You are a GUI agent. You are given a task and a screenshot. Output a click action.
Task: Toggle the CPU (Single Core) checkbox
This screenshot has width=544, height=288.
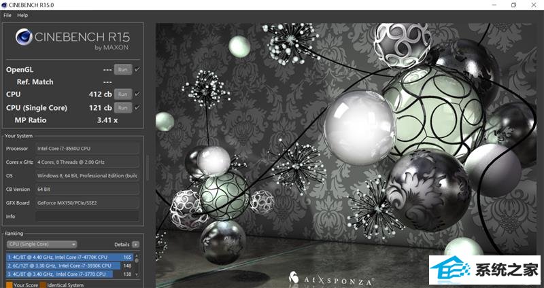[137, 108]
